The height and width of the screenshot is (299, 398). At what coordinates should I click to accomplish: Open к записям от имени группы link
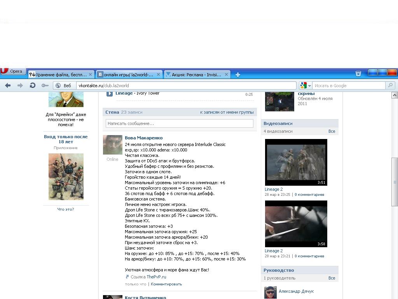pos(227,112)
